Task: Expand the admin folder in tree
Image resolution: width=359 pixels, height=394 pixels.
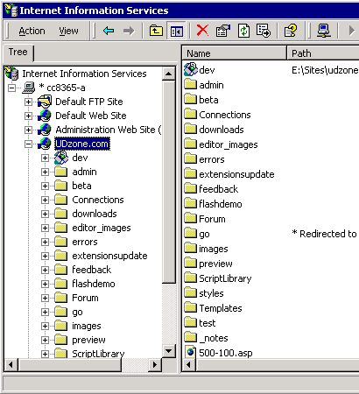Action: click(x=45, y=172)
